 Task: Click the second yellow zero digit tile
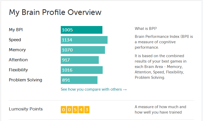pyautogui.click(x=69, y=110)
